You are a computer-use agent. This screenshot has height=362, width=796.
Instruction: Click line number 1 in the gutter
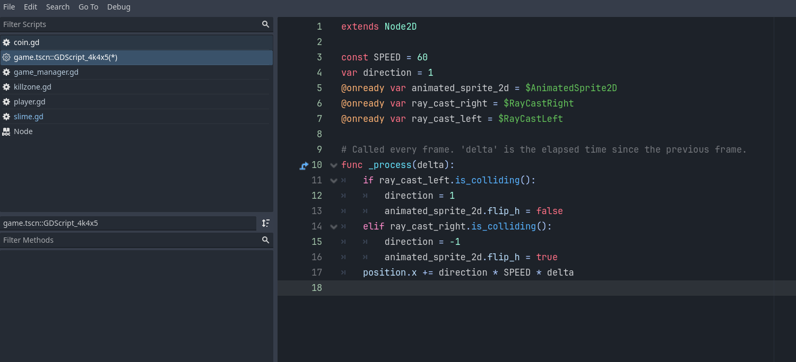[x=319, y=27]
